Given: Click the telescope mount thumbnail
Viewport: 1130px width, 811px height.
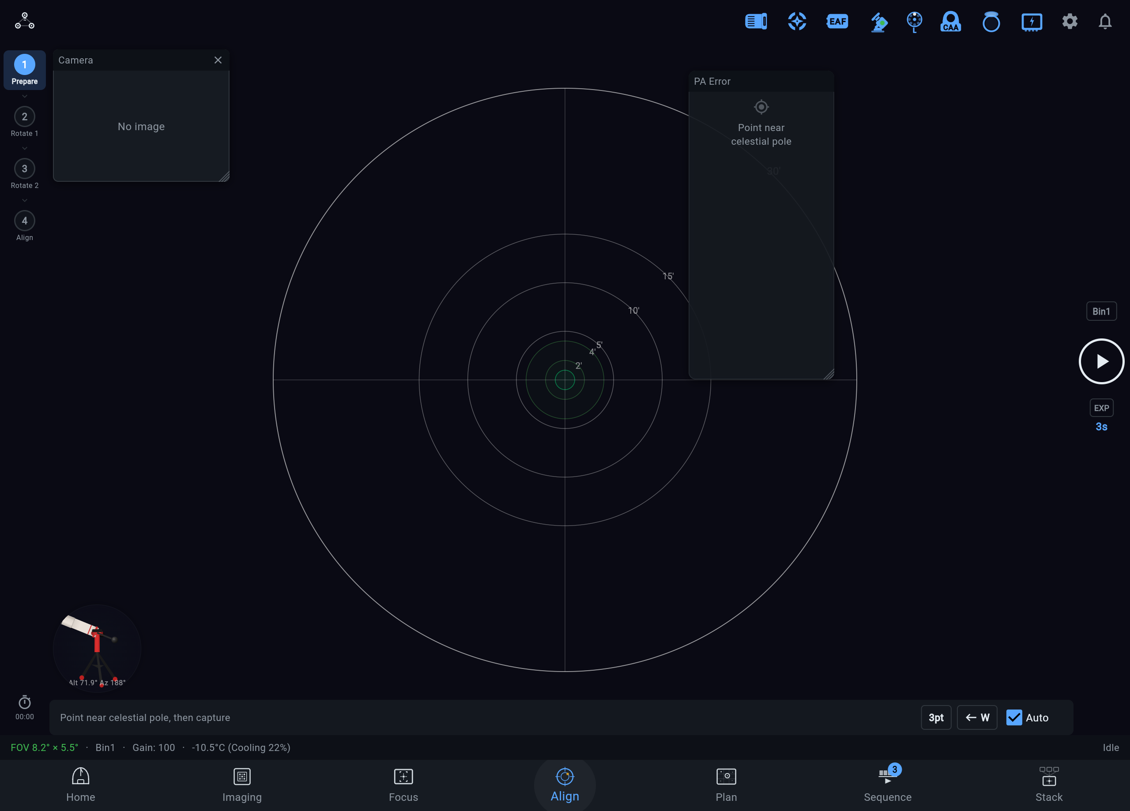Looking at the screenshot, I should [97, 649].
